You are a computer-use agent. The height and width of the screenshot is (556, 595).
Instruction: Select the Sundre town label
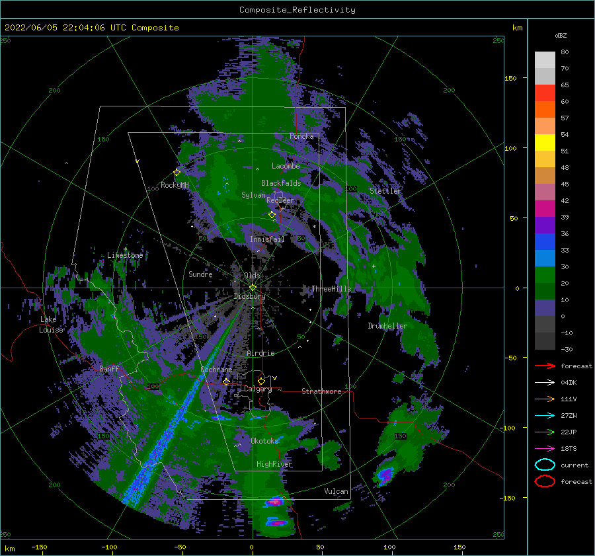[200, 274]
